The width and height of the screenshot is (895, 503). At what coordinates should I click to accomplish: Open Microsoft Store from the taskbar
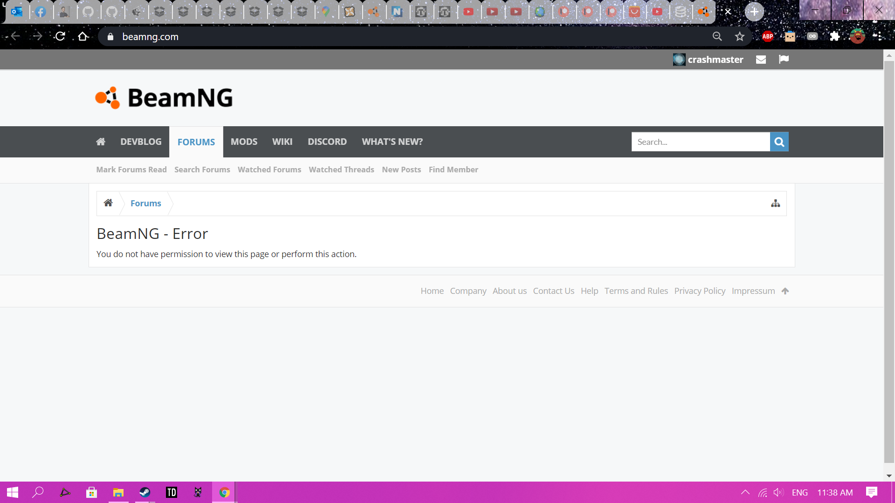92,492
